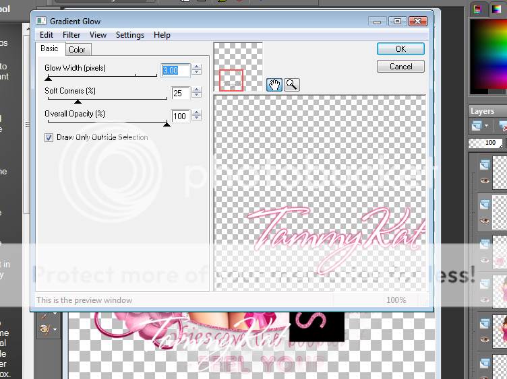This screenshot has width=507, height=379.
Task: Toggle Draw Only Outside Selection checkbox
Action: (x=49, y=138)
